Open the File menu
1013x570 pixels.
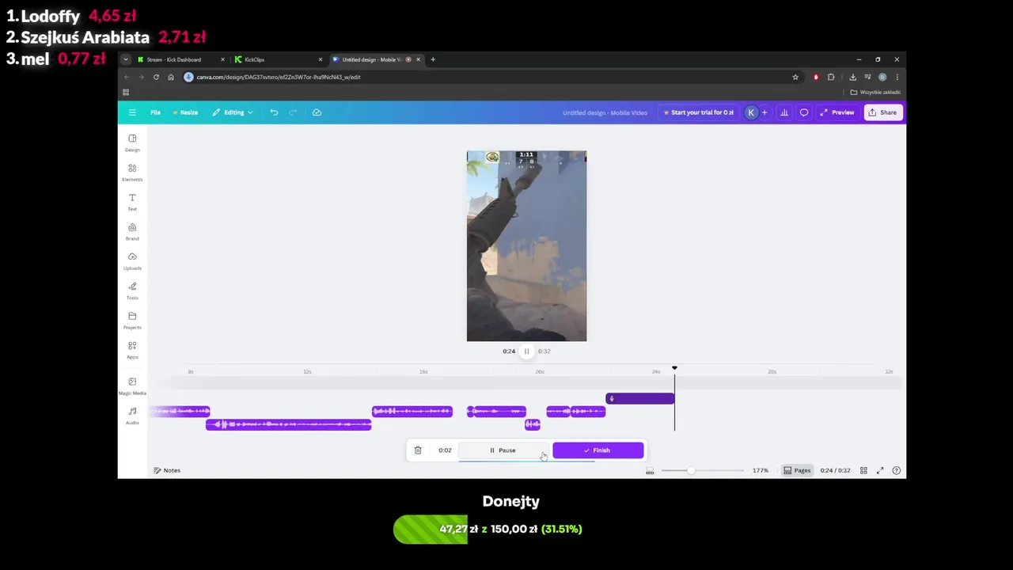coord(156,112)
